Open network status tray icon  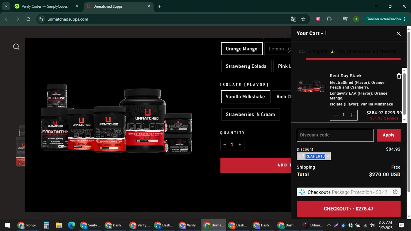[365, 225]
